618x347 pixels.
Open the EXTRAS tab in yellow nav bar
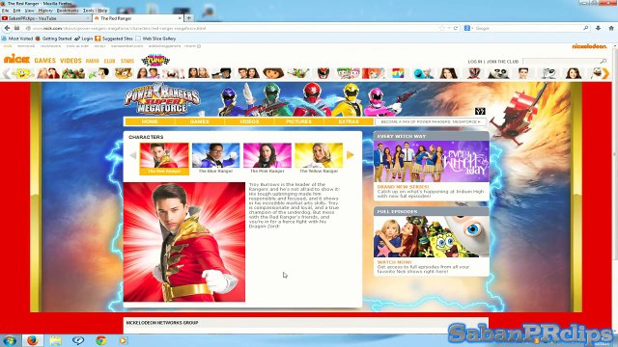[x=349, y=121]
